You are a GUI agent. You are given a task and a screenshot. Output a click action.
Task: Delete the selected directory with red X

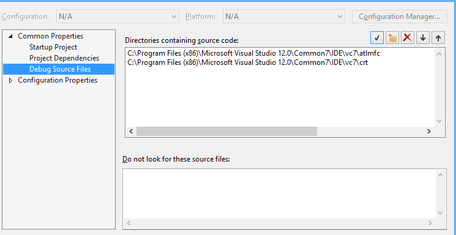tap(408, 38)
